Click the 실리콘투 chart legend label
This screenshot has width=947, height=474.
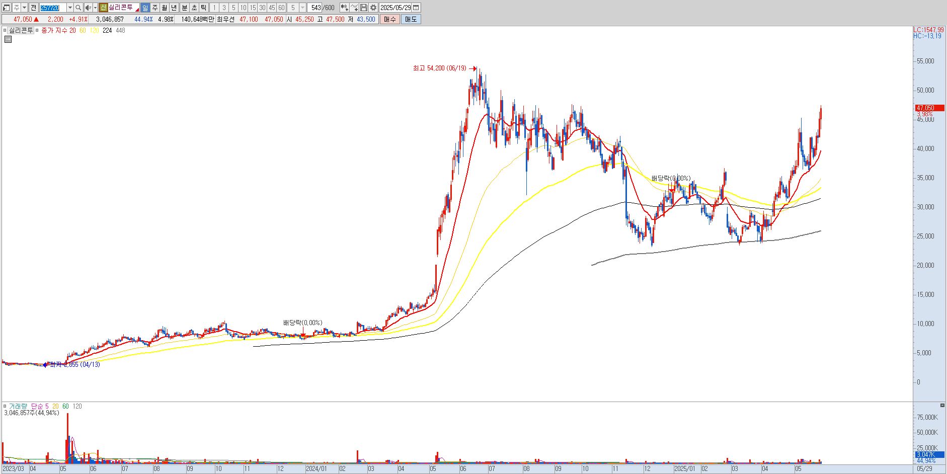point(21,30)
